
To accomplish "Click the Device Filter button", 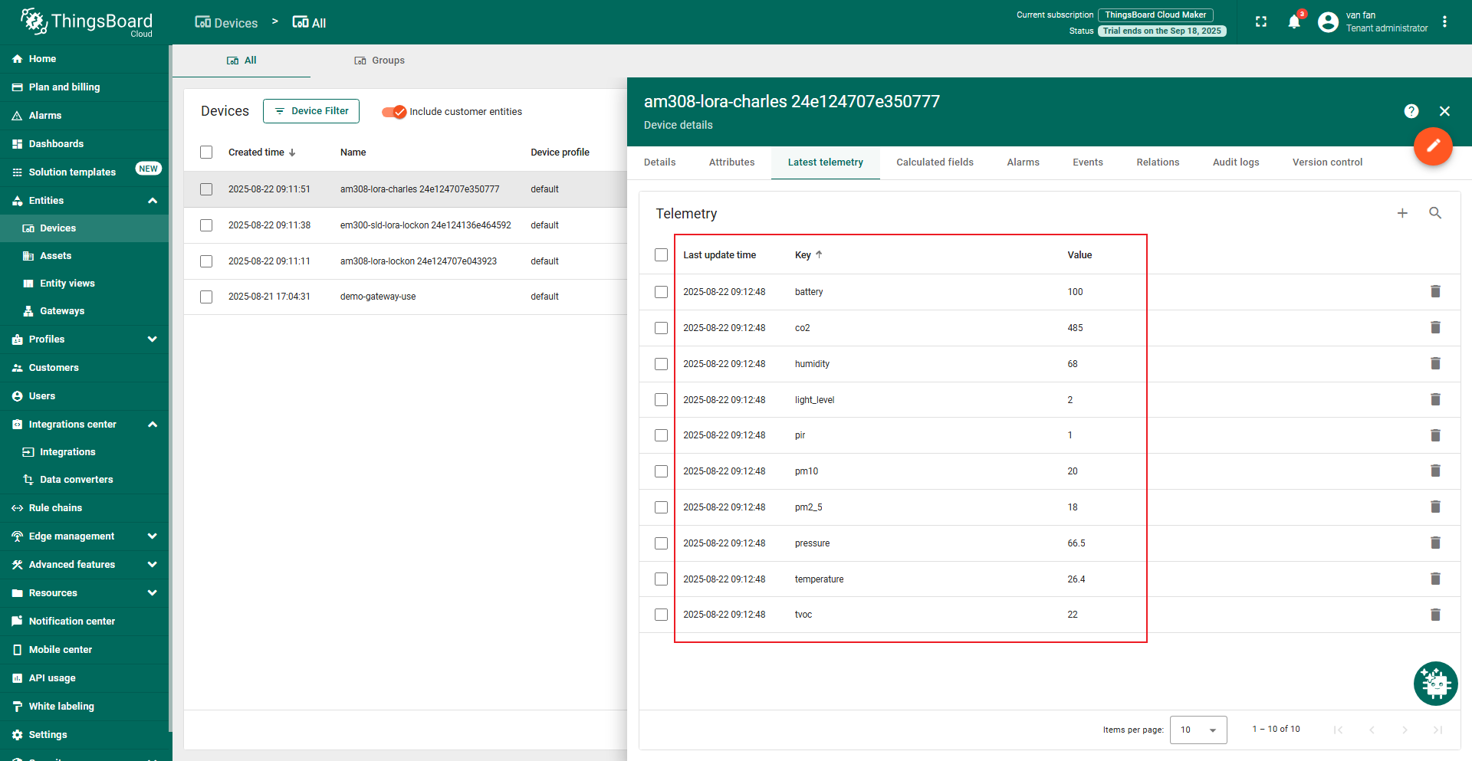I will [311, 111].
